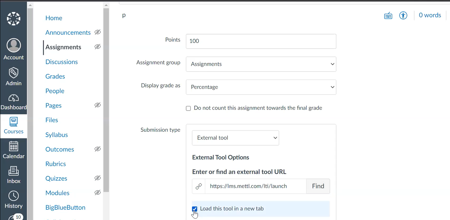Open the Inbox icon
Screen dimensions: 450x220
pyautogui.click(x=14, y=171)
